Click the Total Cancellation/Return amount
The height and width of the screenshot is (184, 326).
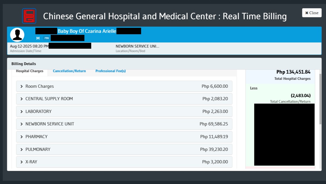[x=300, y=96]
